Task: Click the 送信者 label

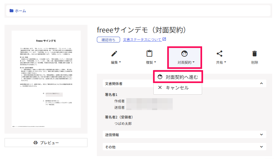Action: (x=119, y=107)
